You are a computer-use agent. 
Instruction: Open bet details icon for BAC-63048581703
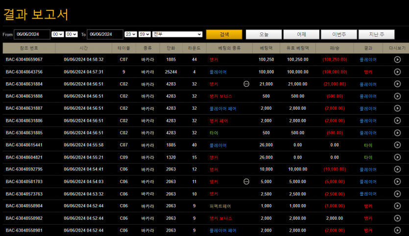coord(246,182)
